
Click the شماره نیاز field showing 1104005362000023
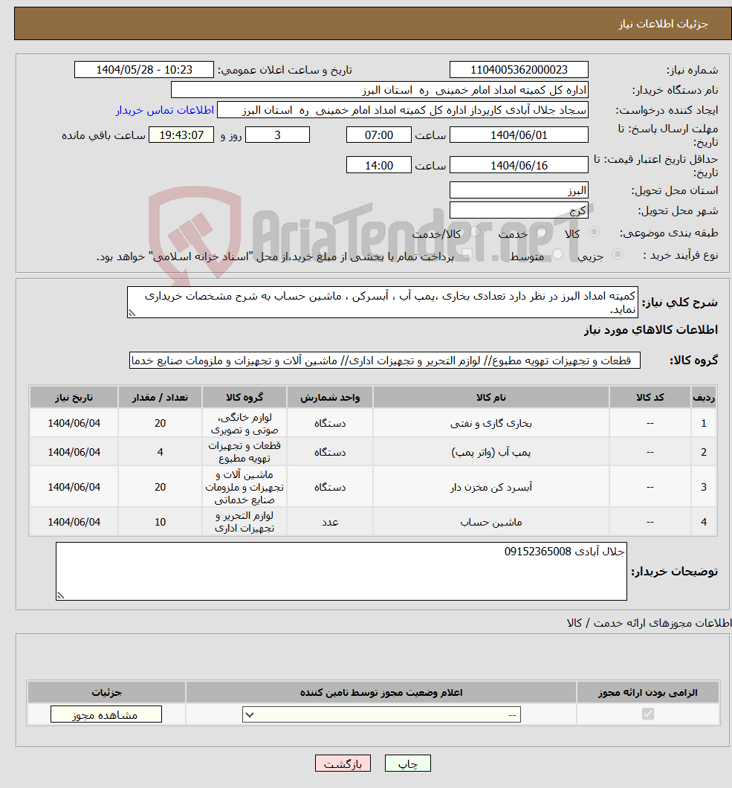[518, 69]
